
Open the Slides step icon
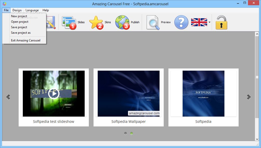pos(69,23)
